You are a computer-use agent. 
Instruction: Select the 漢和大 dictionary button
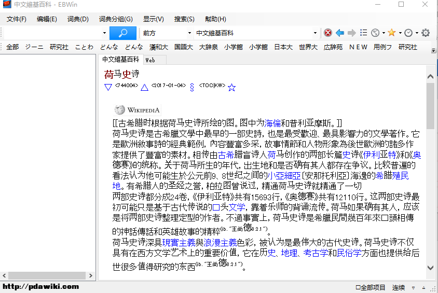pos(159,47)
